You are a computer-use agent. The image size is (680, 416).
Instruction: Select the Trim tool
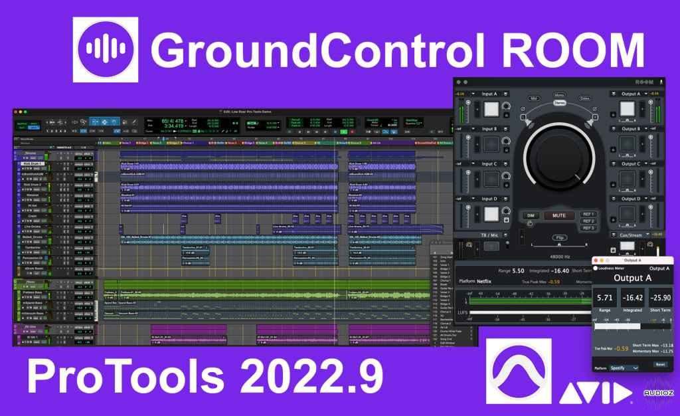(x=94, y=122)
